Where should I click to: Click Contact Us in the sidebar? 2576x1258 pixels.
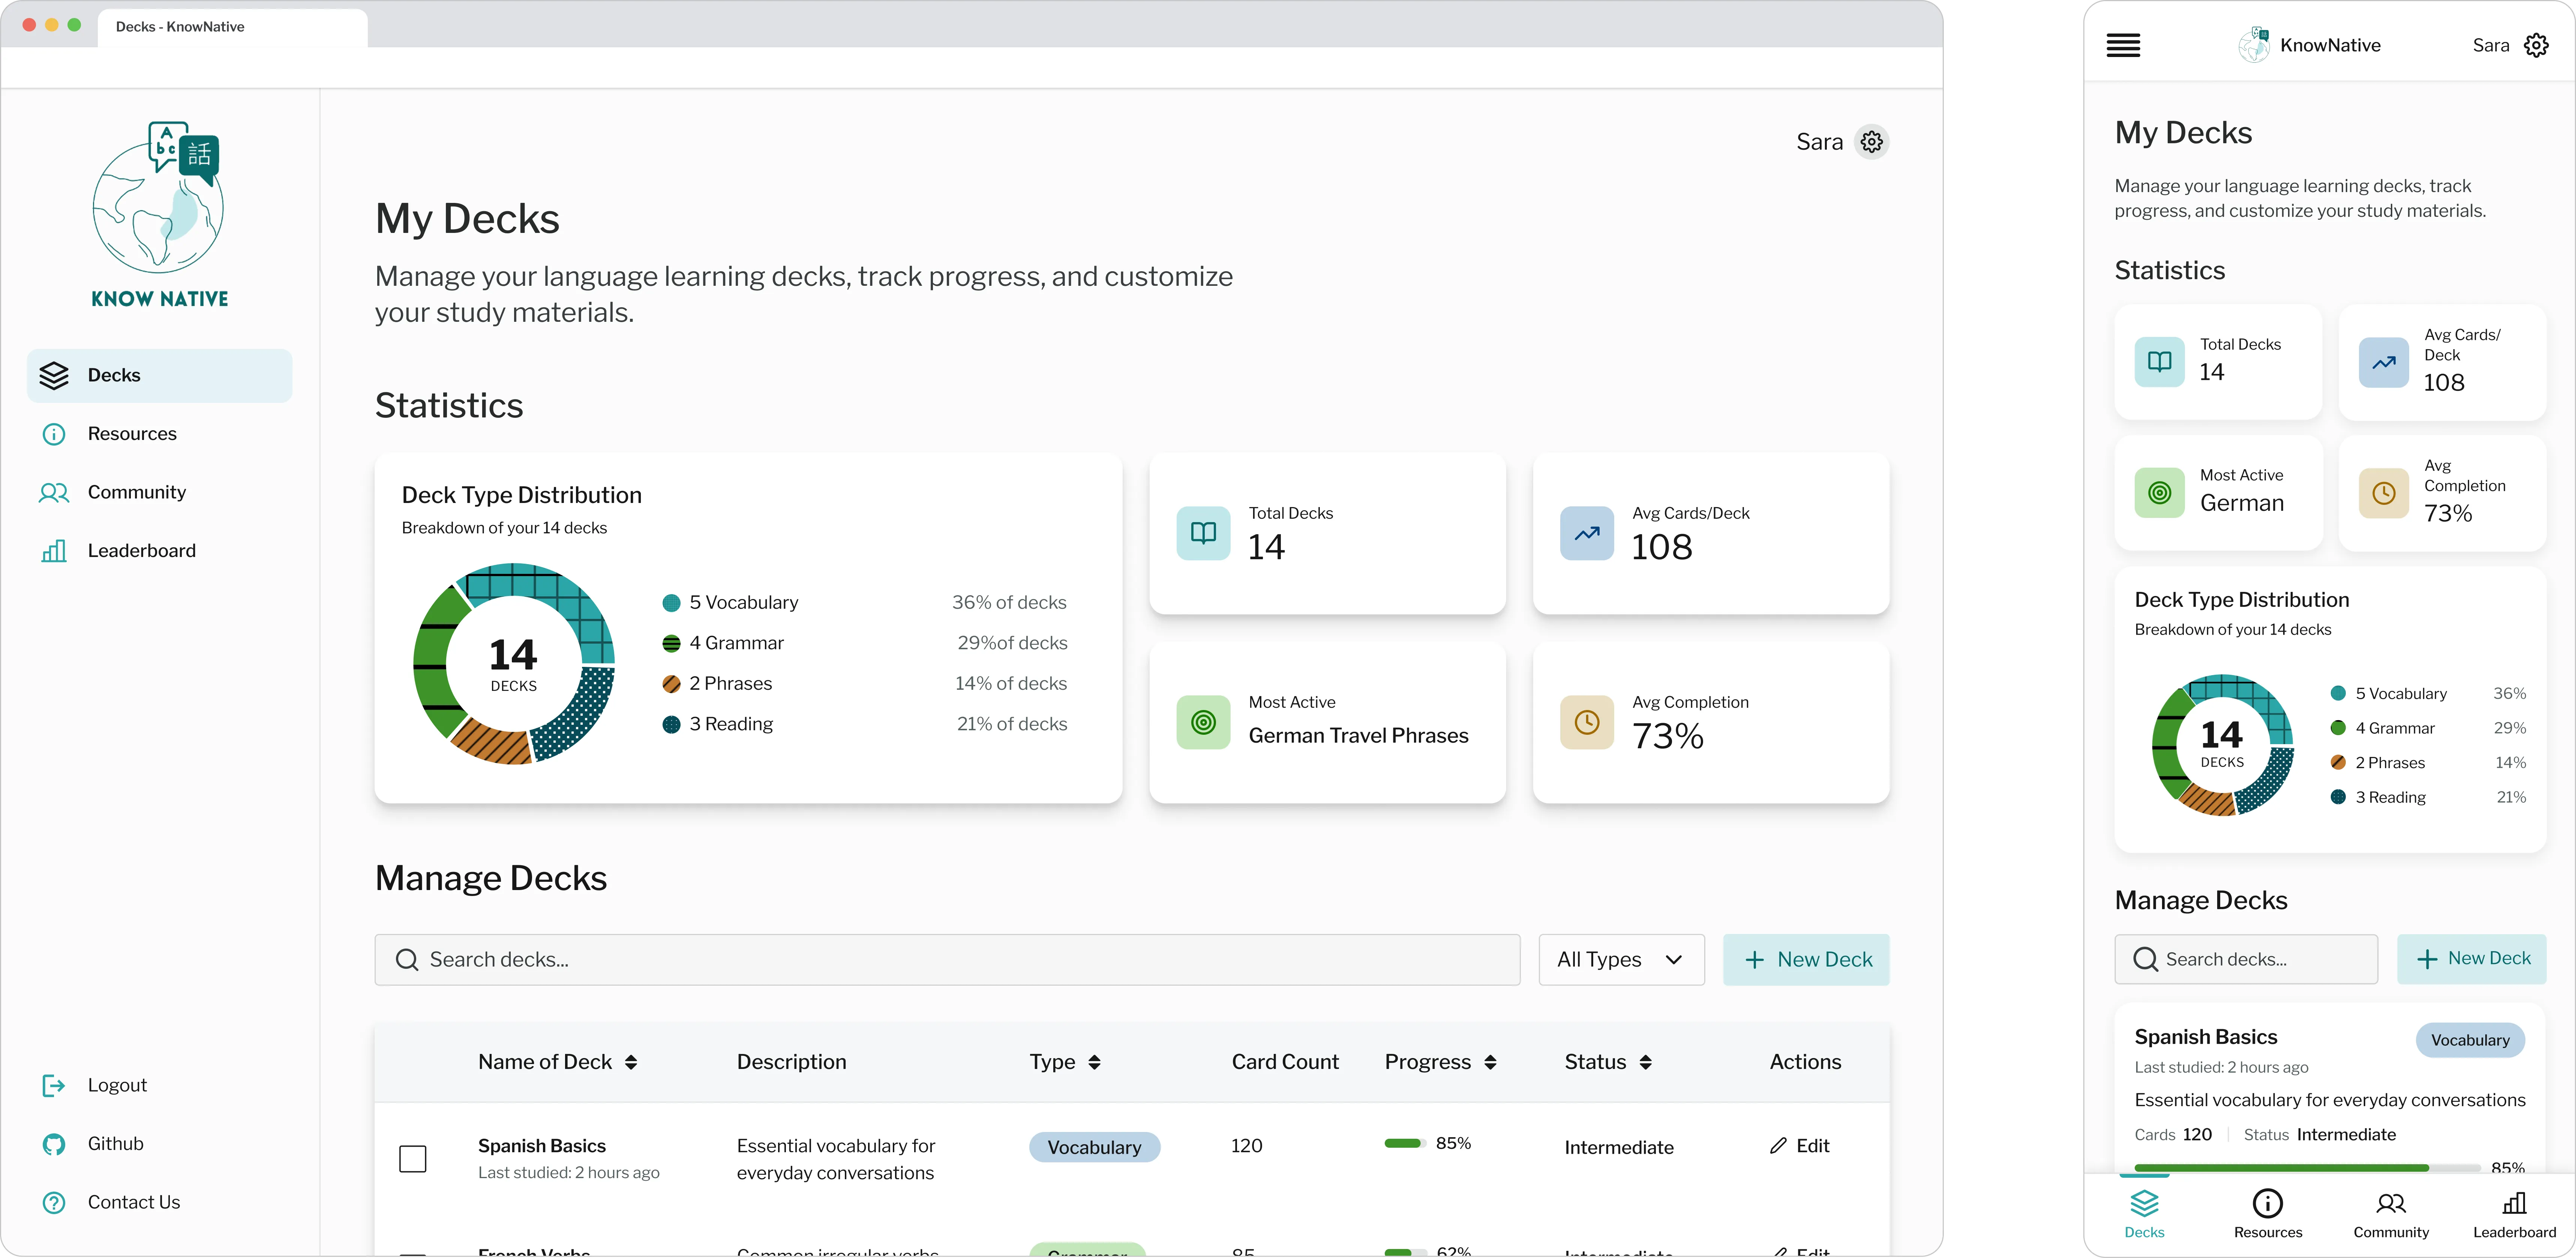(x=111, y=1202)
